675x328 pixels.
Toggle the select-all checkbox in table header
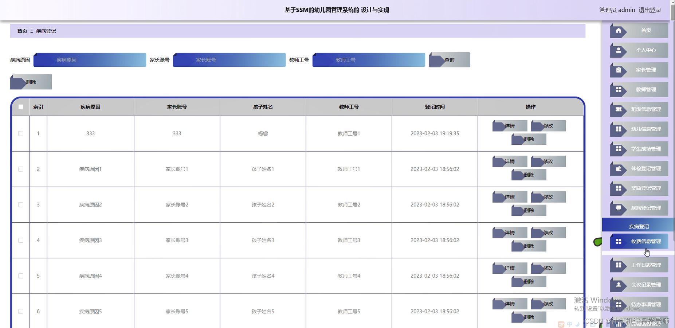21,107
